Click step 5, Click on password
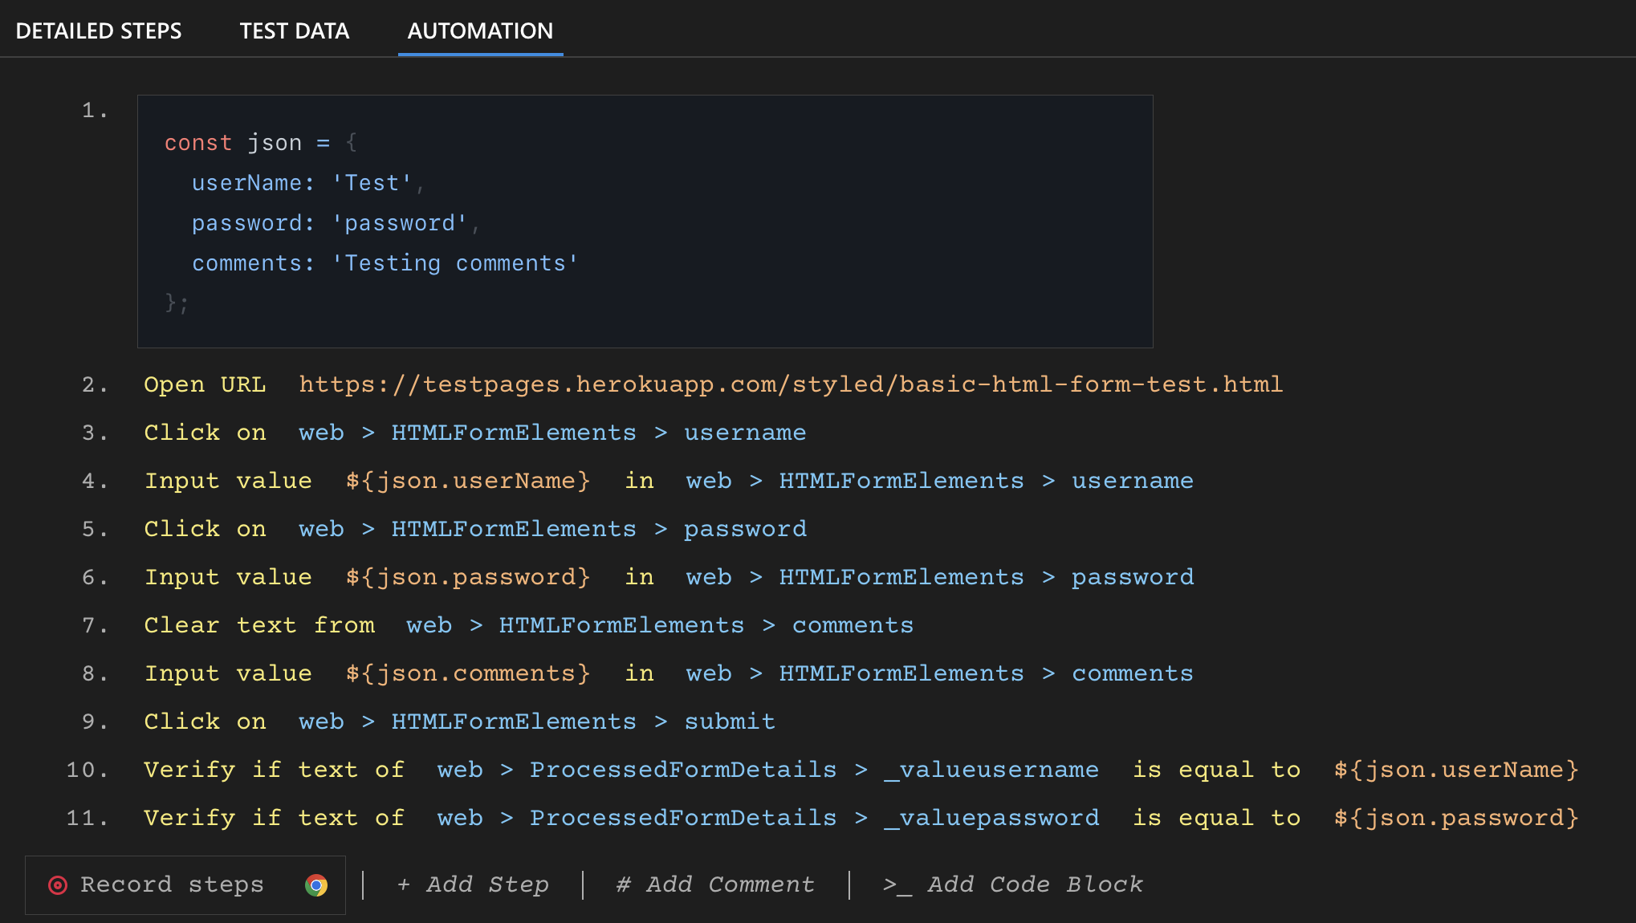Image resolution: width=1636 pixels, height=923 pixels. [474, 528]
